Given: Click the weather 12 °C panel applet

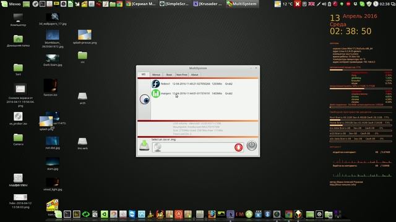Looking at the screenshot, I should (283, 4).
